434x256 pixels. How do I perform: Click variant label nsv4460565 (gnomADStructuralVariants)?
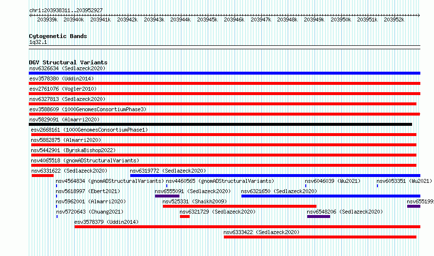[220, 181]
